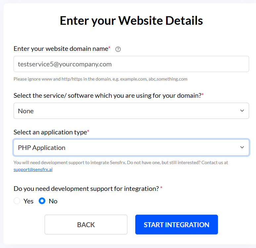Image resolution: width=256 pixels, height=248 pixels.
Task: Select the No radio button for development support
Action: coord(42,201)
